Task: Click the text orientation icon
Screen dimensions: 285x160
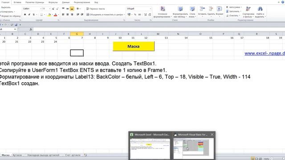Action: click(x=78, y=8)
